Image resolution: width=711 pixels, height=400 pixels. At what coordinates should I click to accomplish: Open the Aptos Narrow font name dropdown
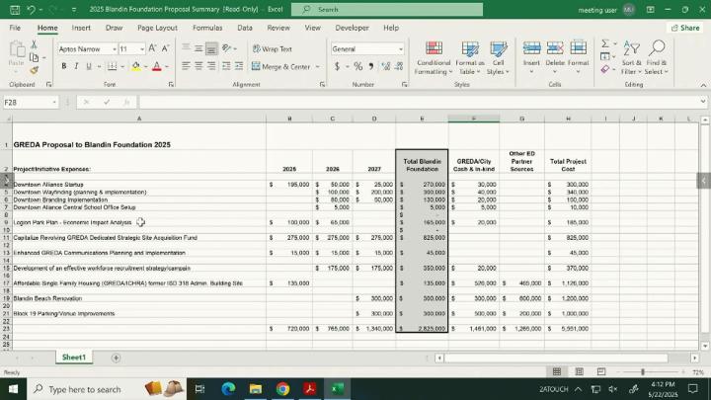(115, 49)
